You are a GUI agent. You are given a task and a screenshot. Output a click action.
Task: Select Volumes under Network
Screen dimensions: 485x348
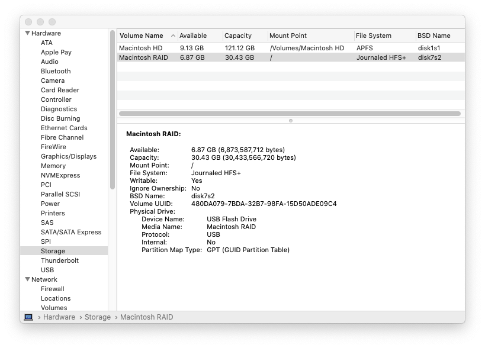pyautogui.click(x=54, y=308)
